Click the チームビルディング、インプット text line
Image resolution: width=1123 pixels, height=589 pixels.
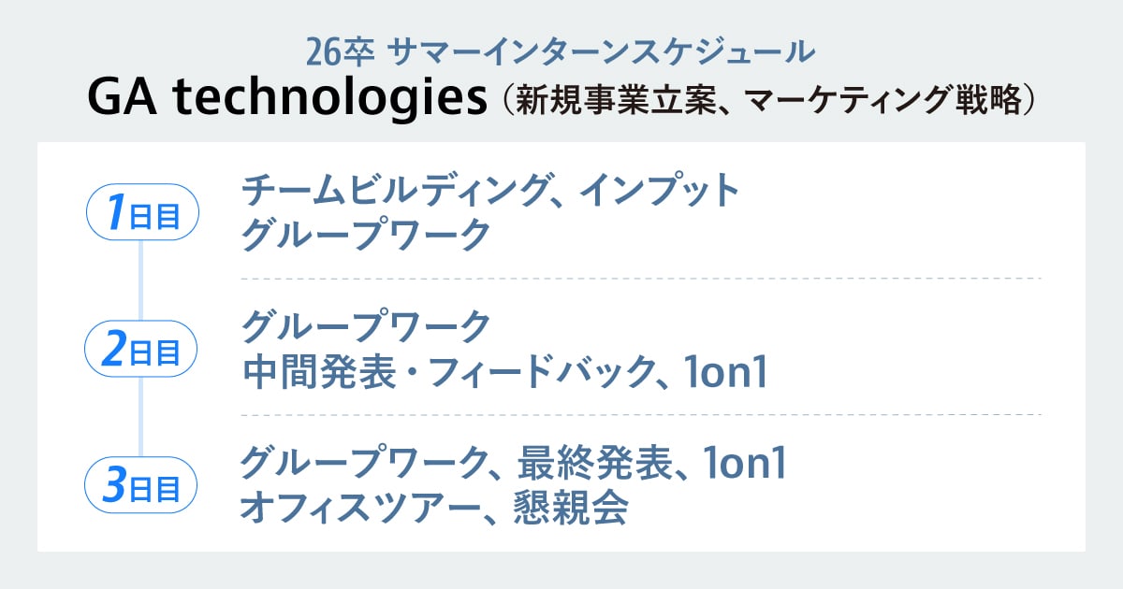click(490, 192)
